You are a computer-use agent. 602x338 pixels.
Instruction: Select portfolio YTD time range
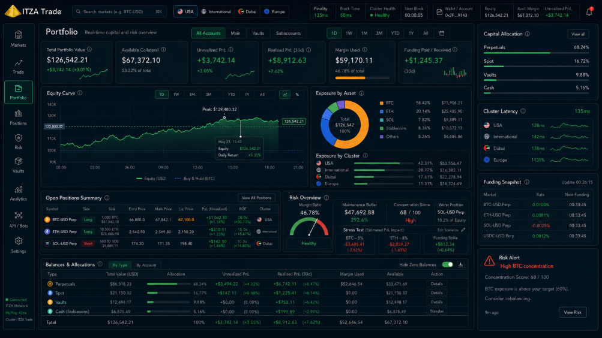pos(395,34)
